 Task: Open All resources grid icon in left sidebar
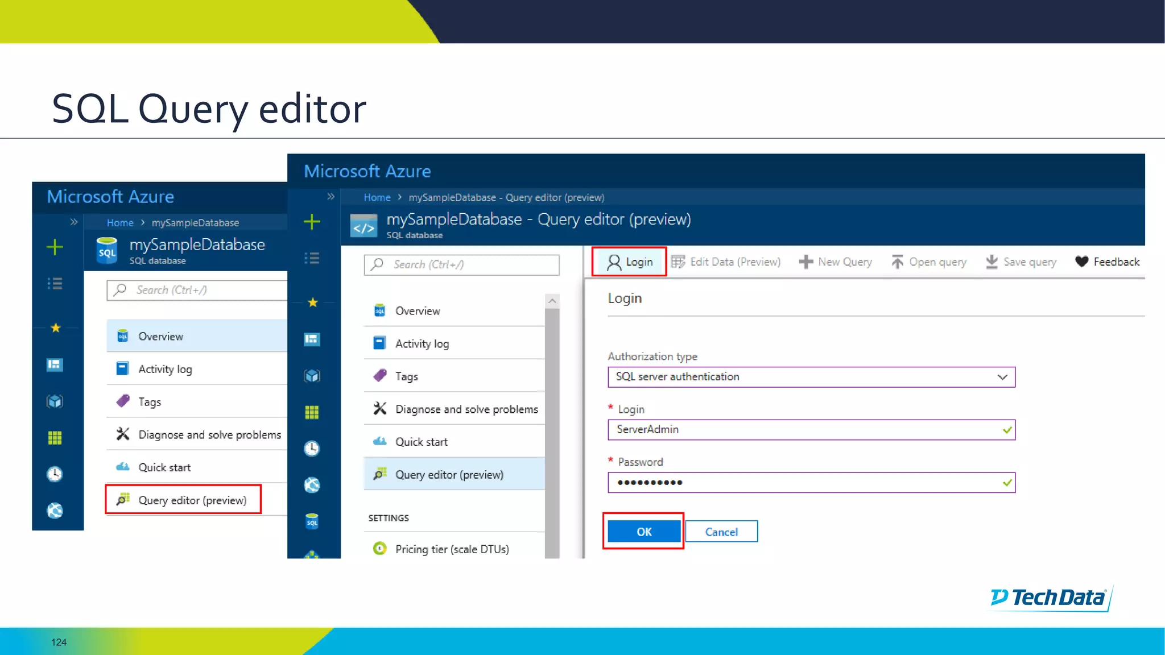coord(55,437)
